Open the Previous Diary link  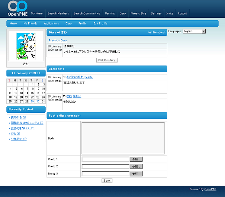58,40
